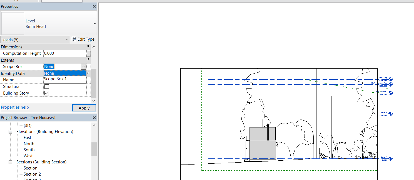414x180 pixels.
Task: Click Properties scrollbar down arrow
Action: point(94,101)
